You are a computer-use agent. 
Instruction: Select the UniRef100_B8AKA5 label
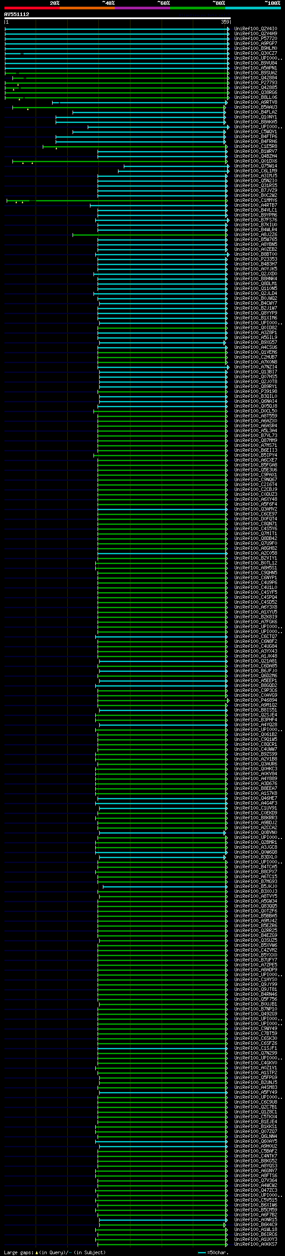pos(256,122)
